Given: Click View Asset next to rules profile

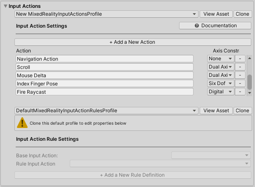Looking at the screenshot, I should [216, 111].
